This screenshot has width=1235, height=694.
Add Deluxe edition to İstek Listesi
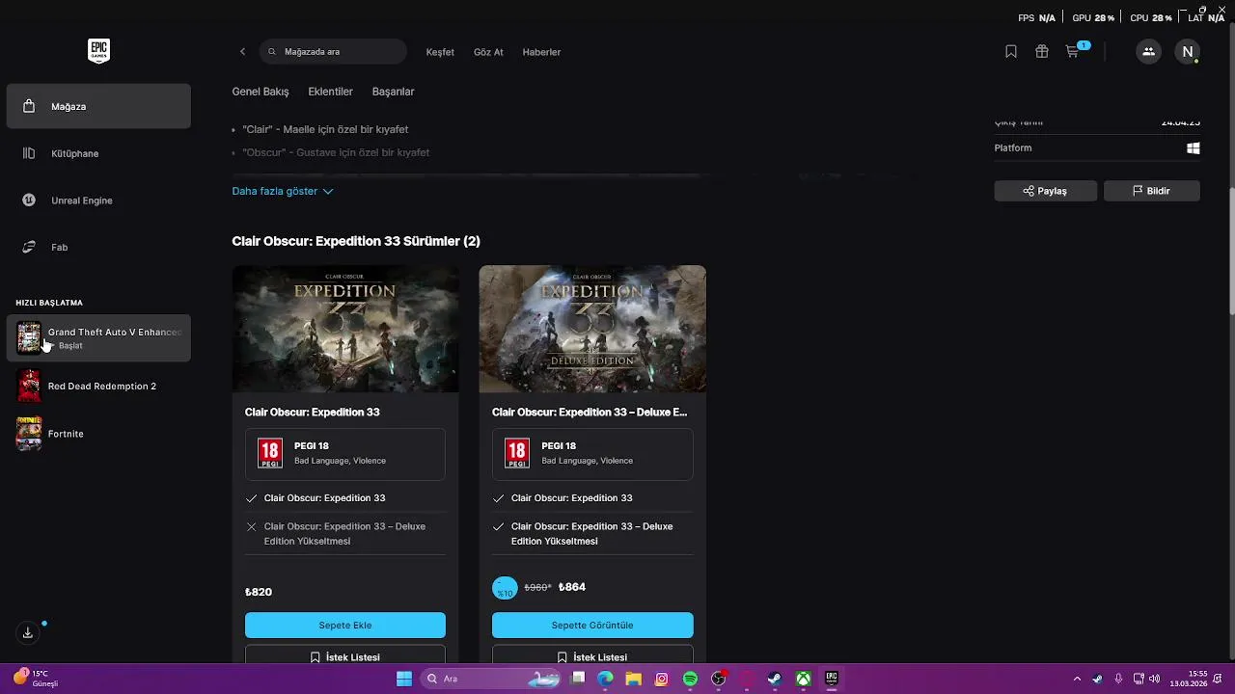point(592,655)
